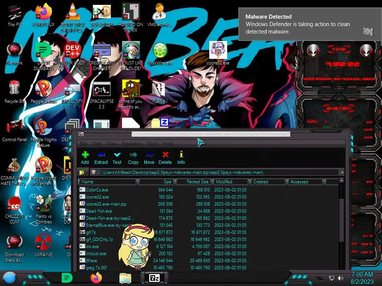Click the Malware Detected notification
Screen dimensions: 382x286
click(x=310, y=24)
